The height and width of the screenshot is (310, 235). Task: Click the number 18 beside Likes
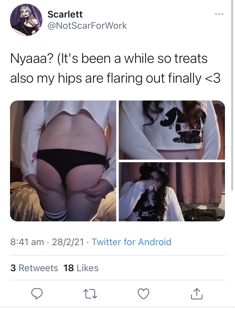tap(69, 268)
